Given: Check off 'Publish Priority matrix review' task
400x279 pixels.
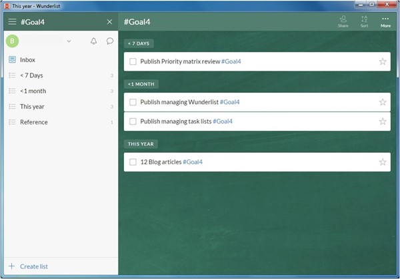Looking at the screenshot, I should (133, 61).
